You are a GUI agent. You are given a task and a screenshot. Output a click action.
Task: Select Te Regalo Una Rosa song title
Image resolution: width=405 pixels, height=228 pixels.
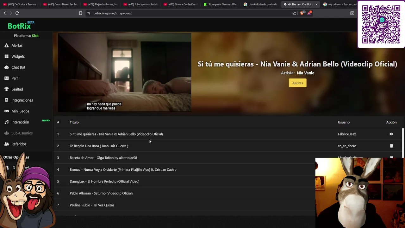pyautogui.click(x=99, y=146)
